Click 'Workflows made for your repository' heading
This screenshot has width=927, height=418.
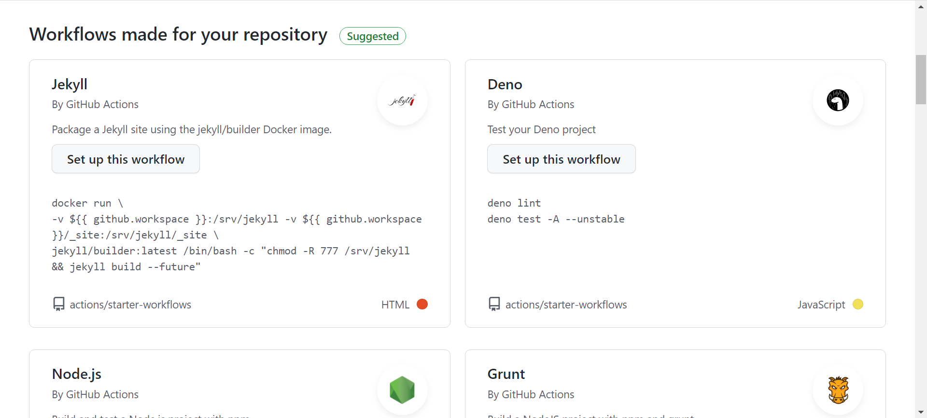(x=178, y=35)
